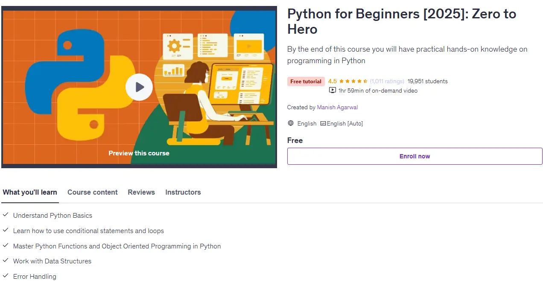This screenshot has height=286, width=543.
Task: Switch to the Instructors tab
Action: coord(183,192)
